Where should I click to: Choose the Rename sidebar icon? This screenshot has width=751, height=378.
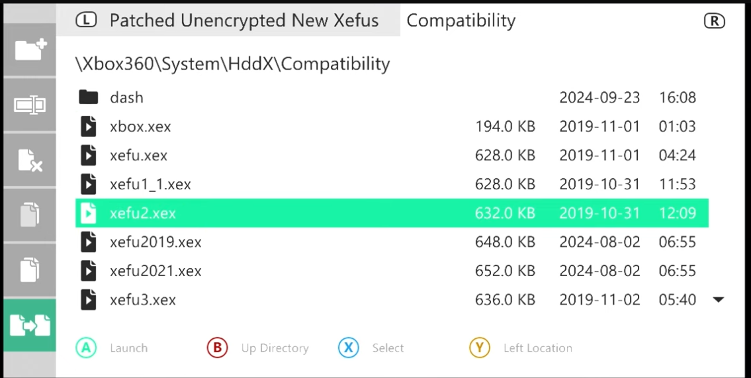(30, 105)
